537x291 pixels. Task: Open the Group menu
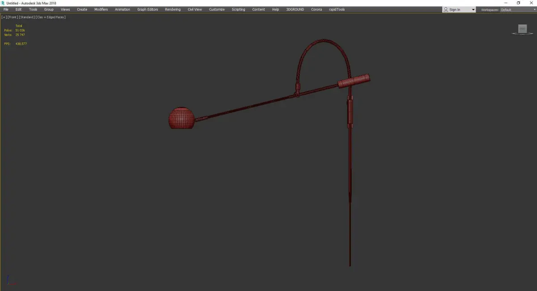(x=49, y=9)
